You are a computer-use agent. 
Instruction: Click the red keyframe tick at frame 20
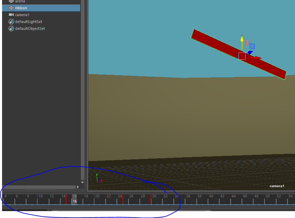[94, 199]
